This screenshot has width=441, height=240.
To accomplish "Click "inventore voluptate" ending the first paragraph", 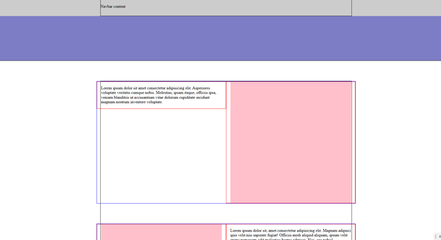I will (x=142, y=102).
